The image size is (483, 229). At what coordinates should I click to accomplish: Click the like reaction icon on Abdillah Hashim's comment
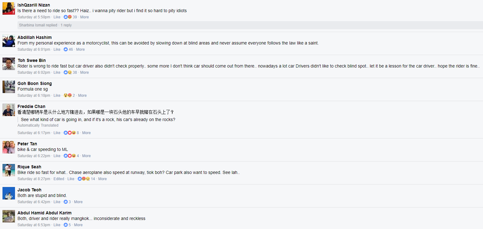click(x=66, y=49)
